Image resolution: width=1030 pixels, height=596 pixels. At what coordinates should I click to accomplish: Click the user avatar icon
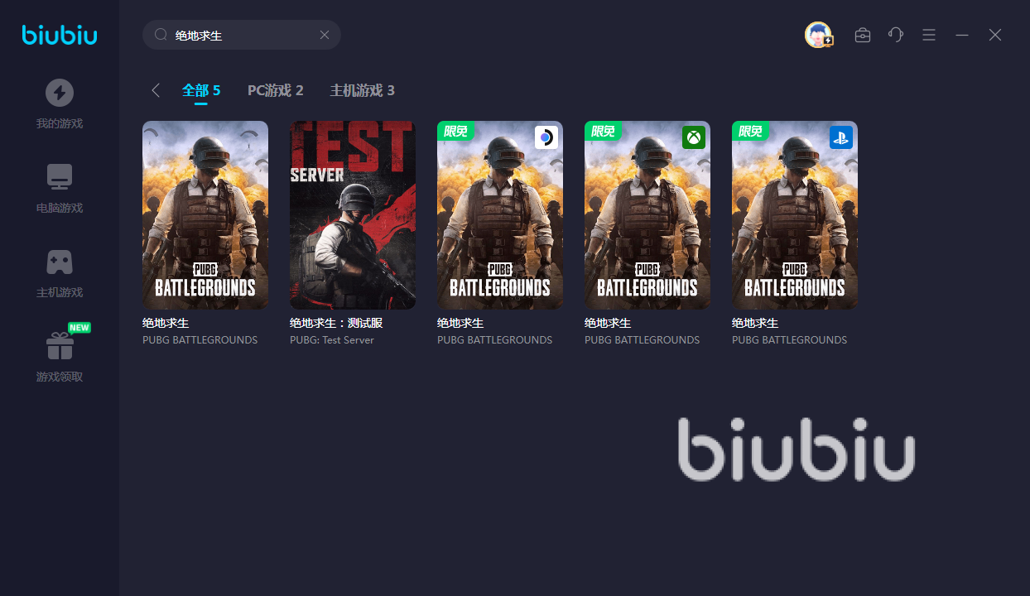(x=818, y=35)
